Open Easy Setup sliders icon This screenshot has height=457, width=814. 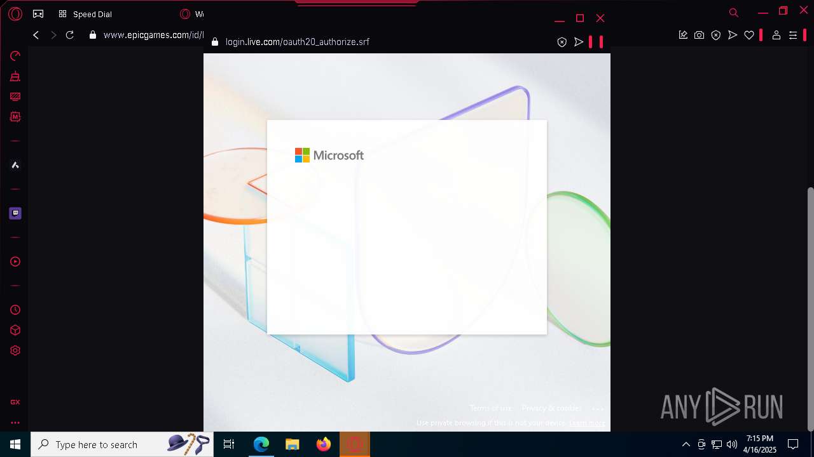(x=793, y=35)
